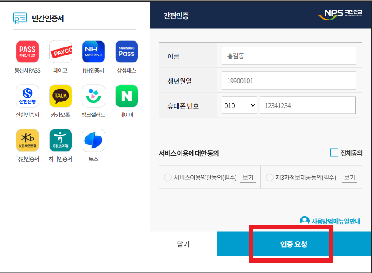The height and width of the screenshot is (273, 372).
Task: Click the 서비스이용에대한동의 heading
Action: pos(189,153)
